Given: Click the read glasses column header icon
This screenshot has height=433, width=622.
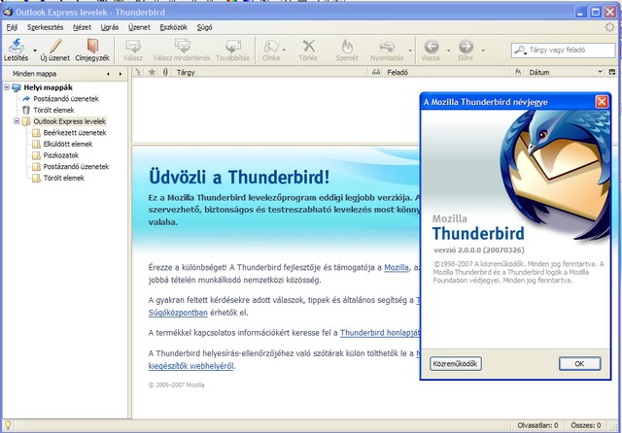Looking at the screenshot, I should pos(376,72).
